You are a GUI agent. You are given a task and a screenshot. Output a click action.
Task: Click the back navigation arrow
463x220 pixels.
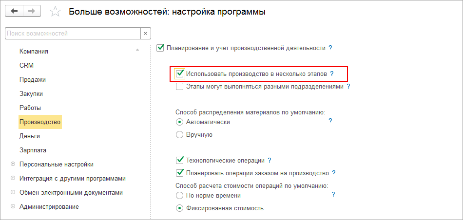click(15, 11)
